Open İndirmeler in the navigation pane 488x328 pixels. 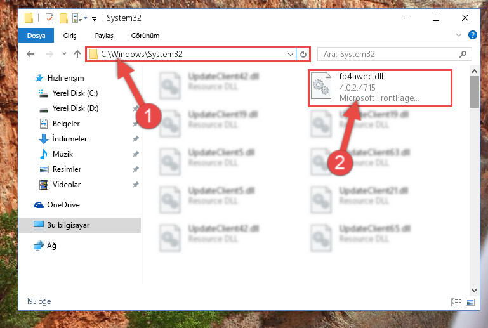point(70,139)
